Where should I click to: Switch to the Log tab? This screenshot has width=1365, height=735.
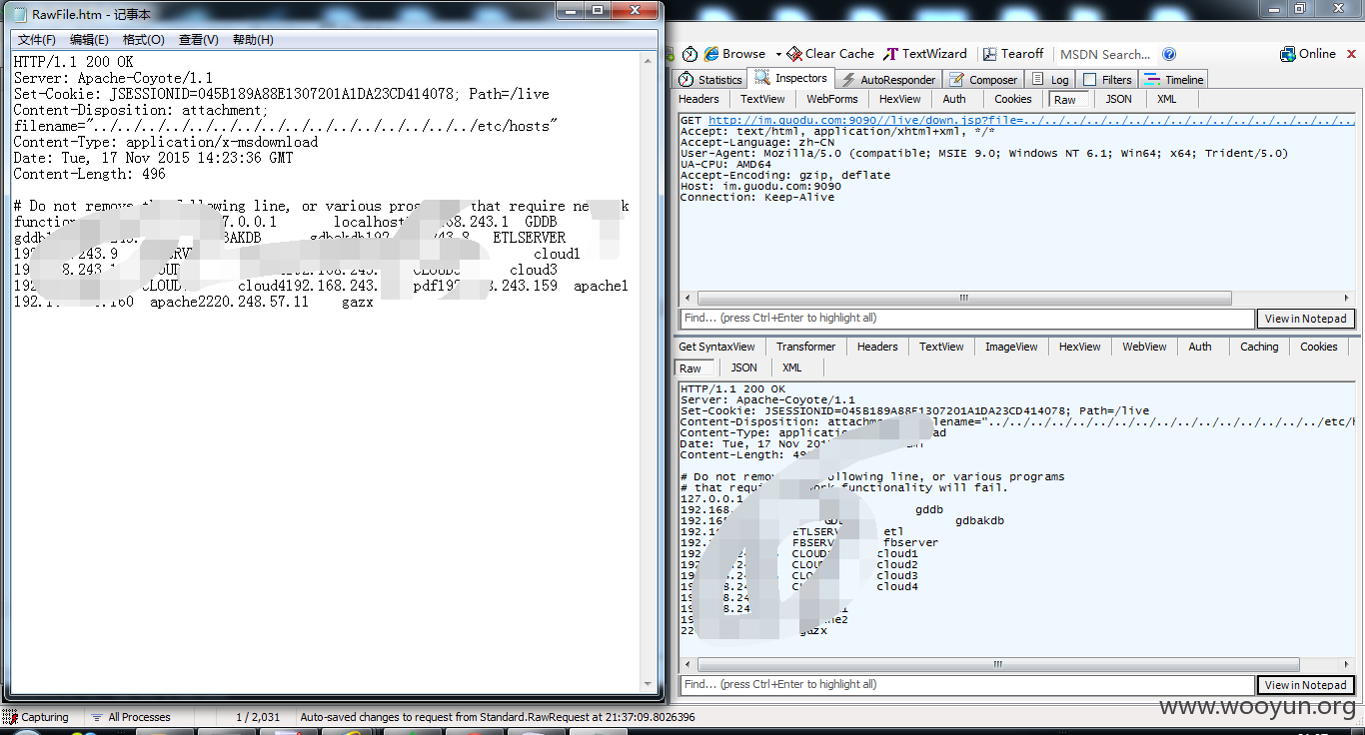[x=1050, y=80]
